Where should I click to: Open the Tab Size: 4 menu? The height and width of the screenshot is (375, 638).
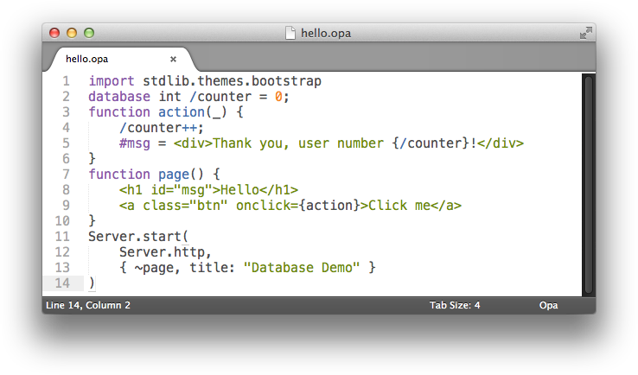(454, 305)
